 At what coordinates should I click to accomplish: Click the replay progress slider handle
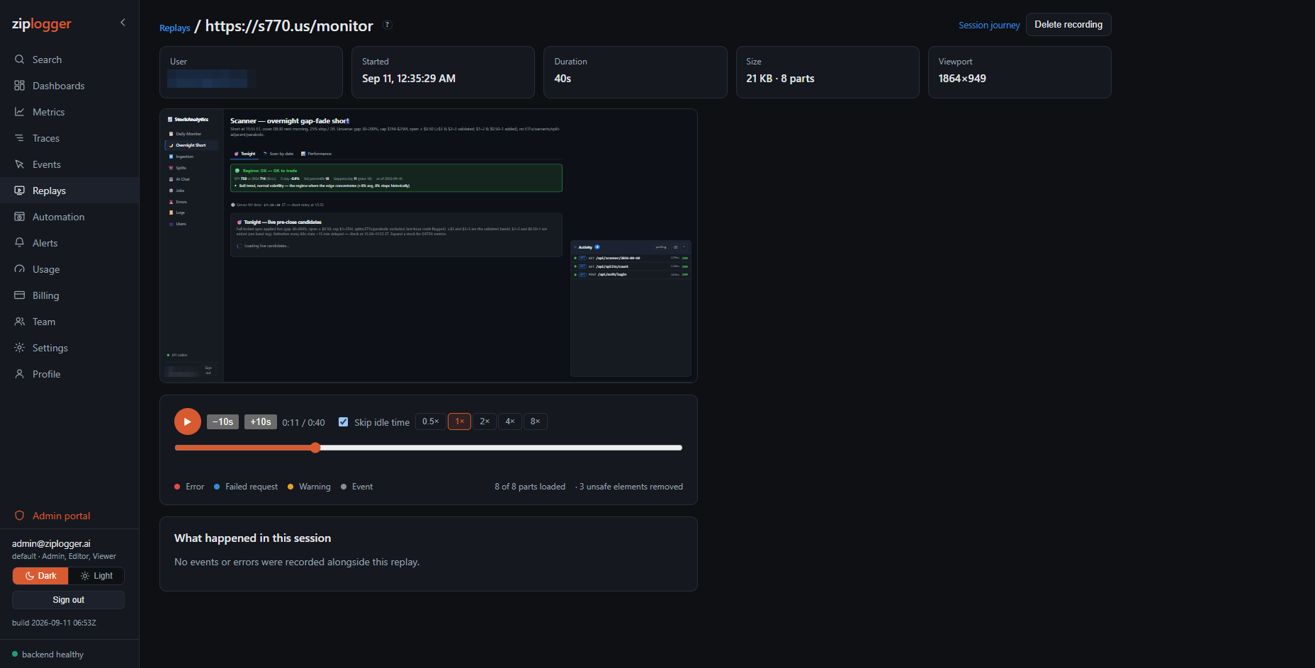pos(315,448)
